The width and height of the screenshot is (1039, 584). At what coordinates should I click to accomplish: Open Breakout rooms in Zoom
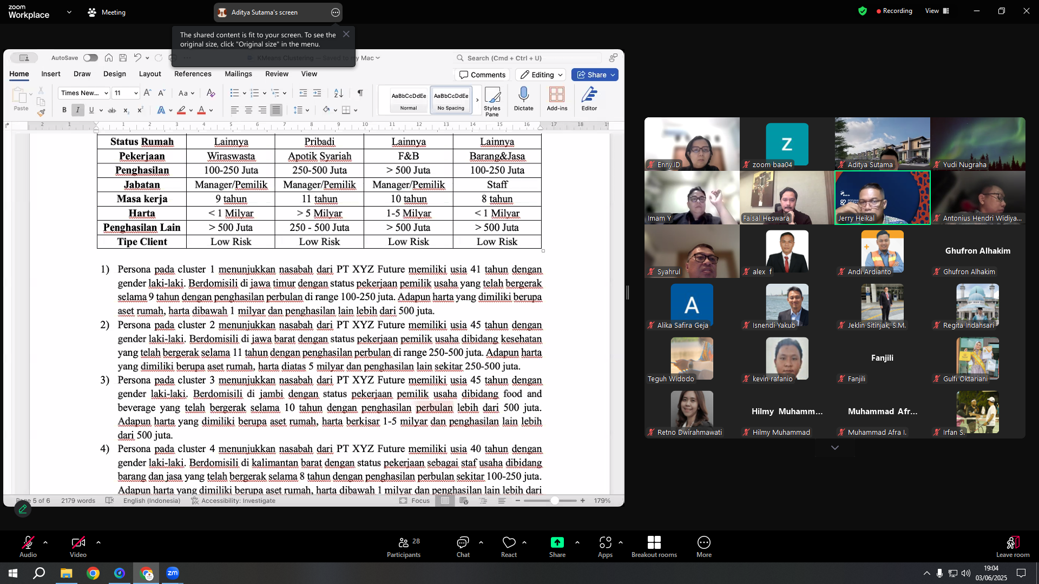654,547
